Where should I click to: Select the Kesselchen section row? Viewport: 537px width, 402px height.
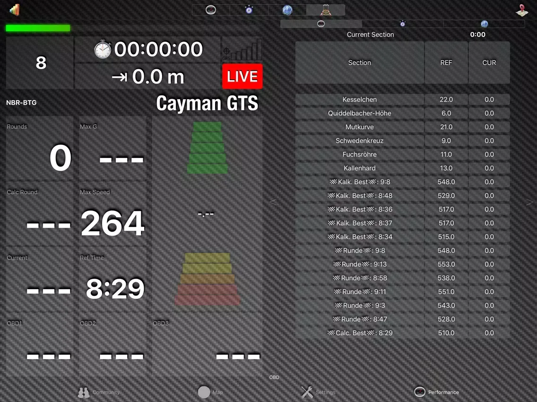[x=402, y=100]
